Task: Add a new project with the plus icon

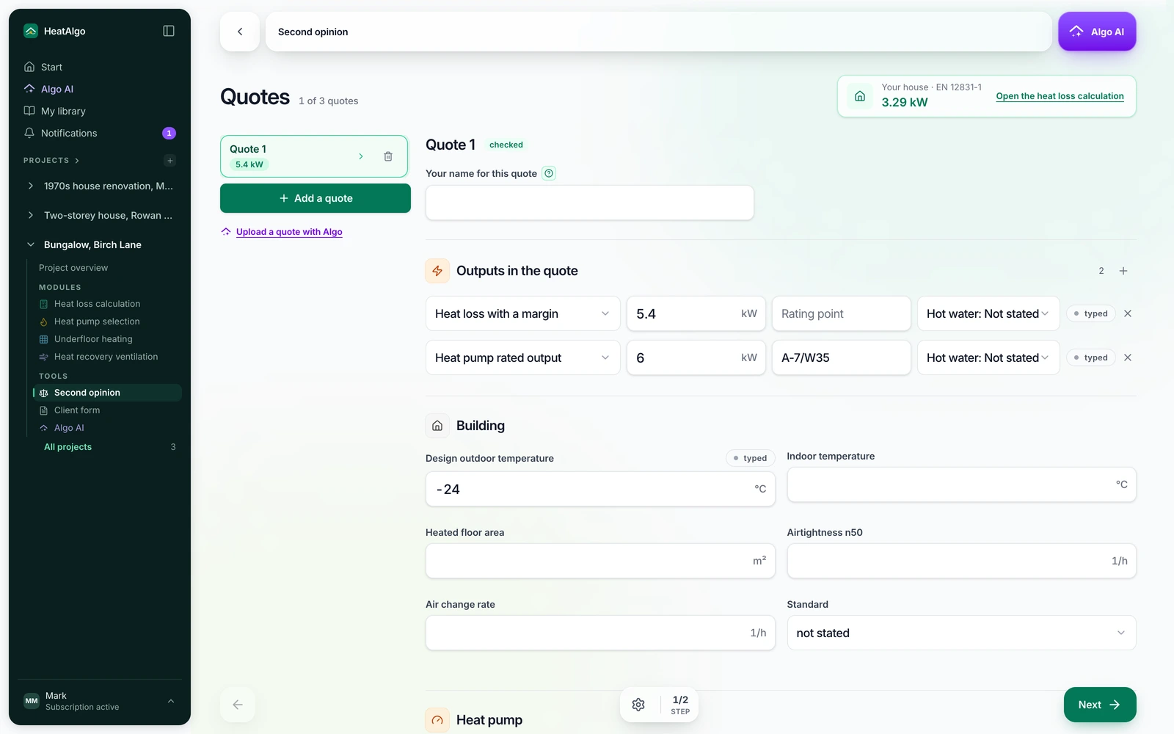Action: pos(170,161)
